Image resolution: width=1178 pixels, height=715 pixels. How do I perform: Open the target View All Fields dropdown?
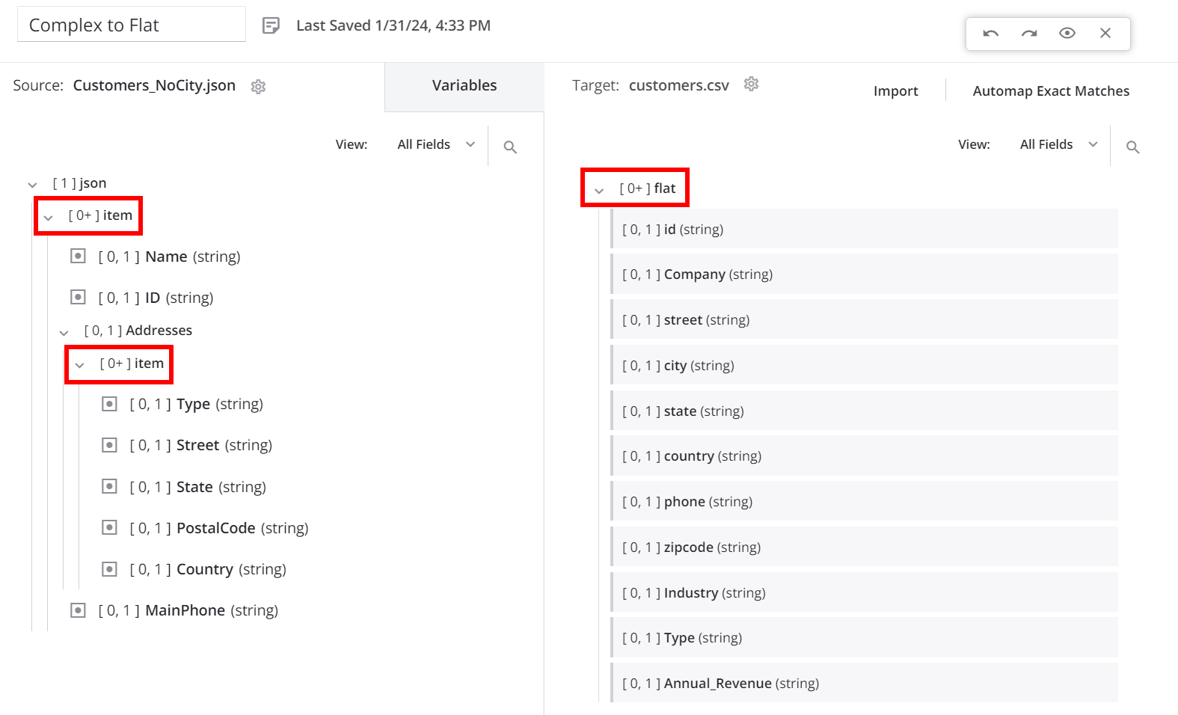(x=1058, y=144)
